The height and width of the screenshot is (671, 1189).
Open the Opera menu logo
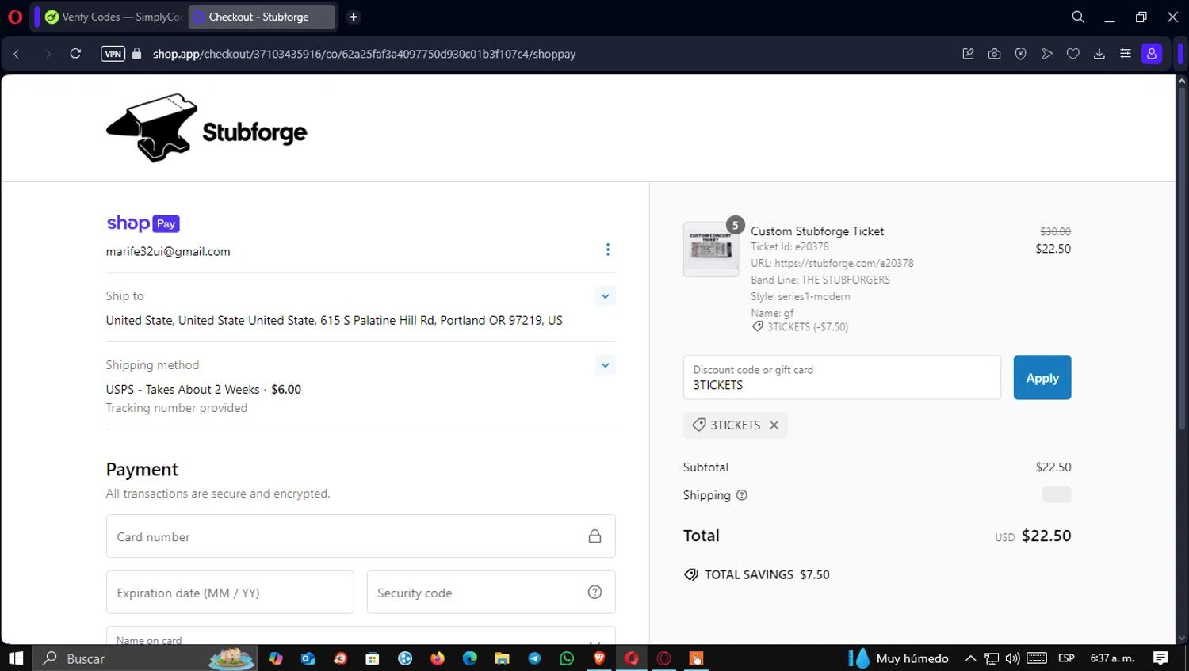(14, 17)
